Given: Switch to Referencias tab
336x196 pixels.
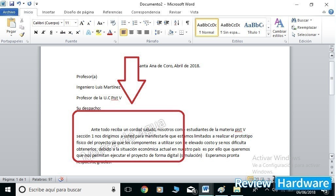Looking at the screenshot, I should [112, 12].
